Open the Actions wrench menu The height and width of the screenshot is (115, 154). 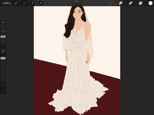pyautogui.click(x=16, y=3)
